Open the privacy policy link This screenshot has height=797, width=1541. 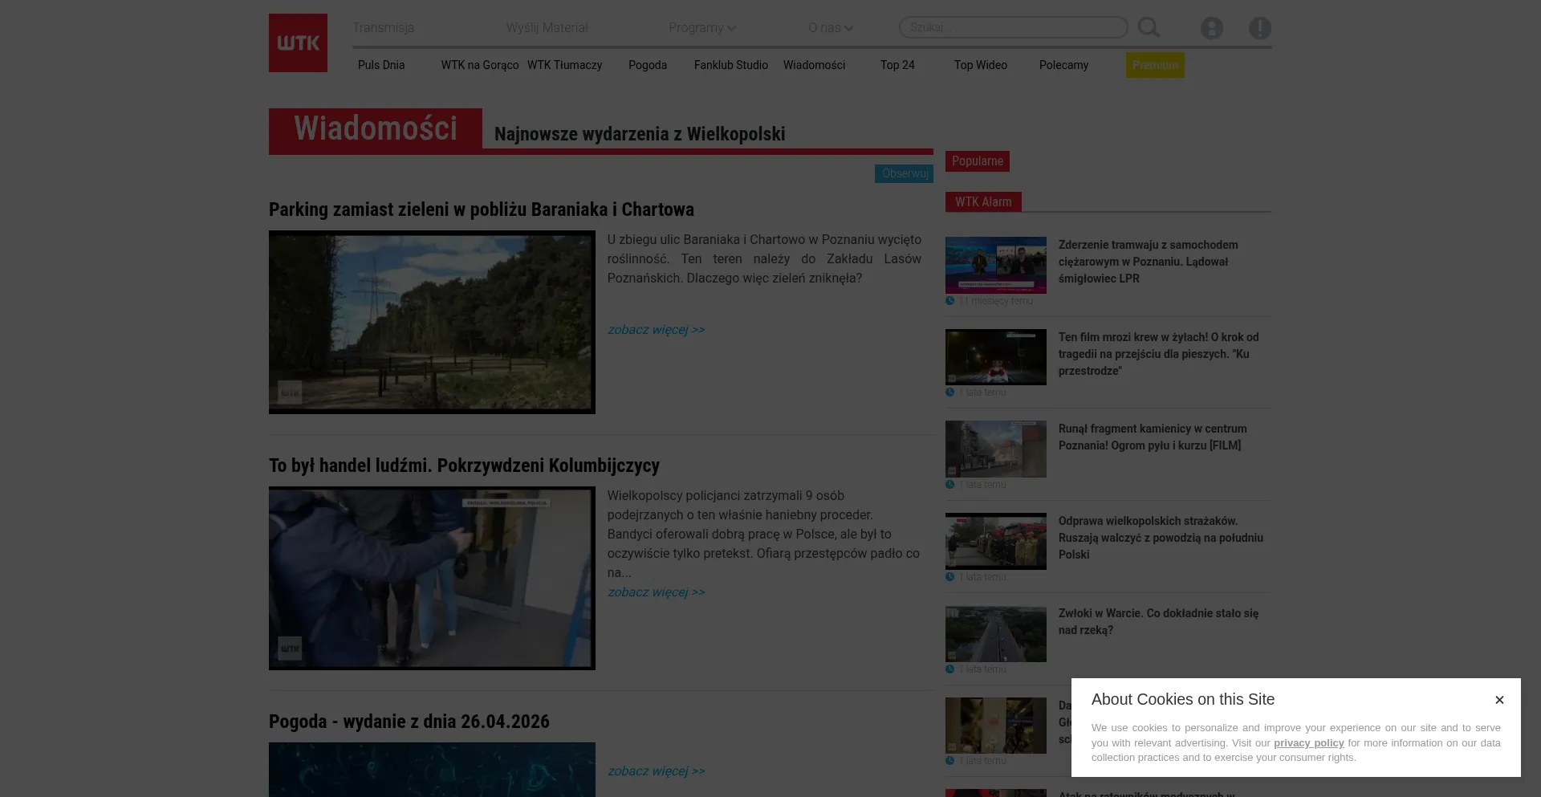coord(1308,743)
